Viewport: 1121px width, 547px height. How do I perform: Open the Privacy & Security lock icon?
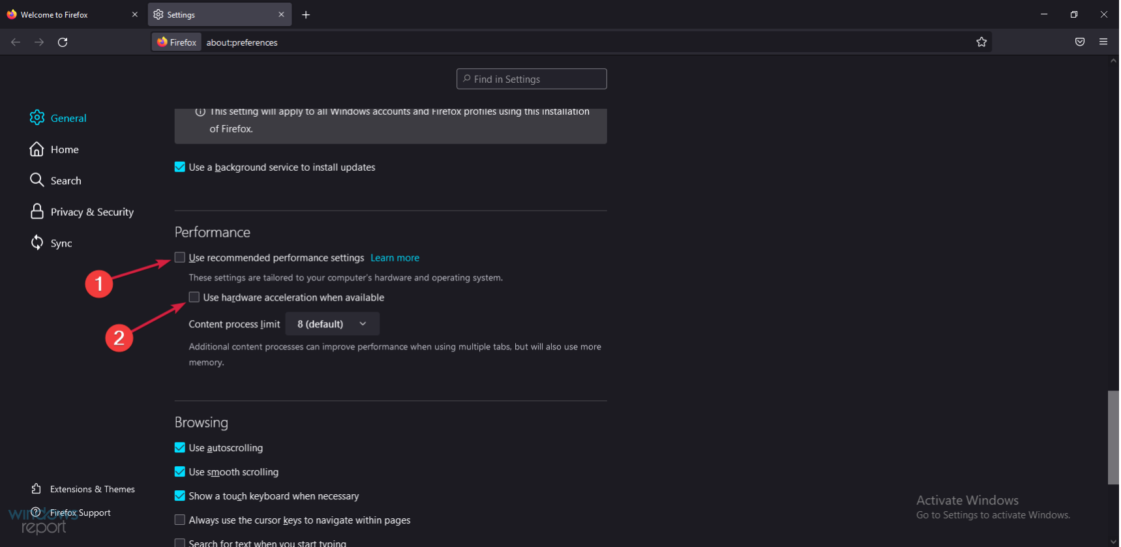click(x=37, y=212)
